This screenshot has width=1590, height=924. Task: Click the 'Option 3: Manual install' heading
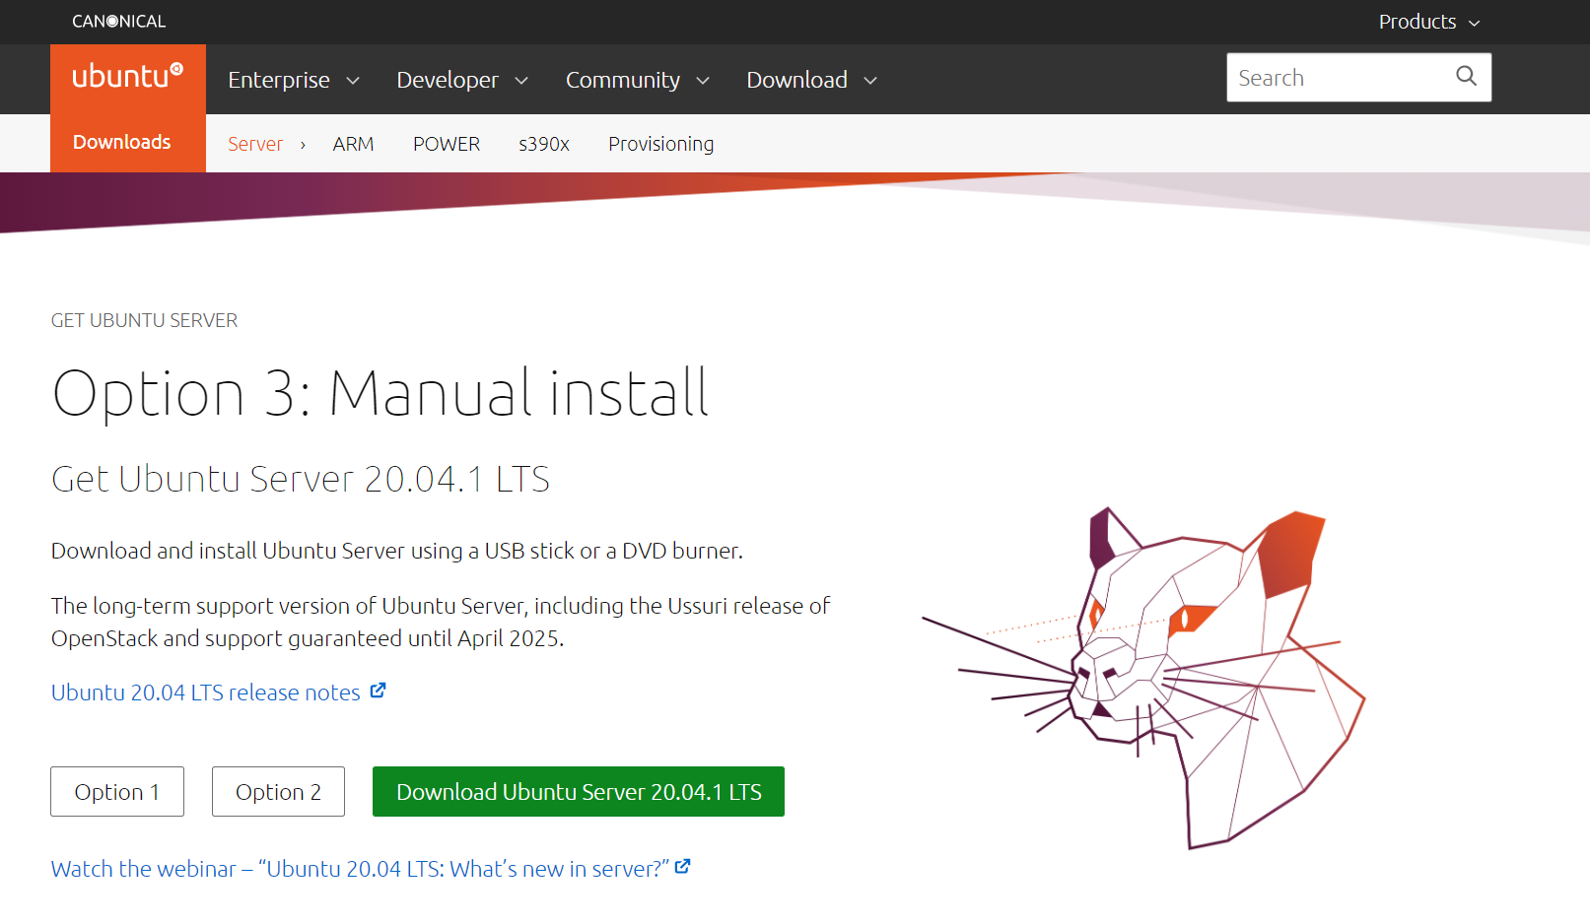380,392
